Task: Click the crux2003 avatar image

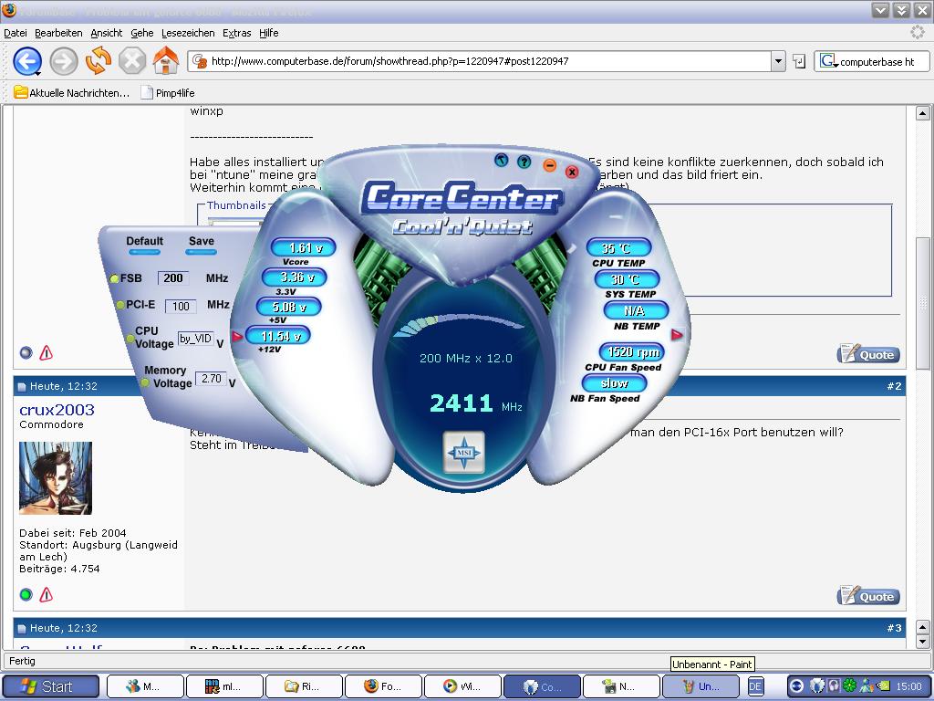Action: coord(56,478)
